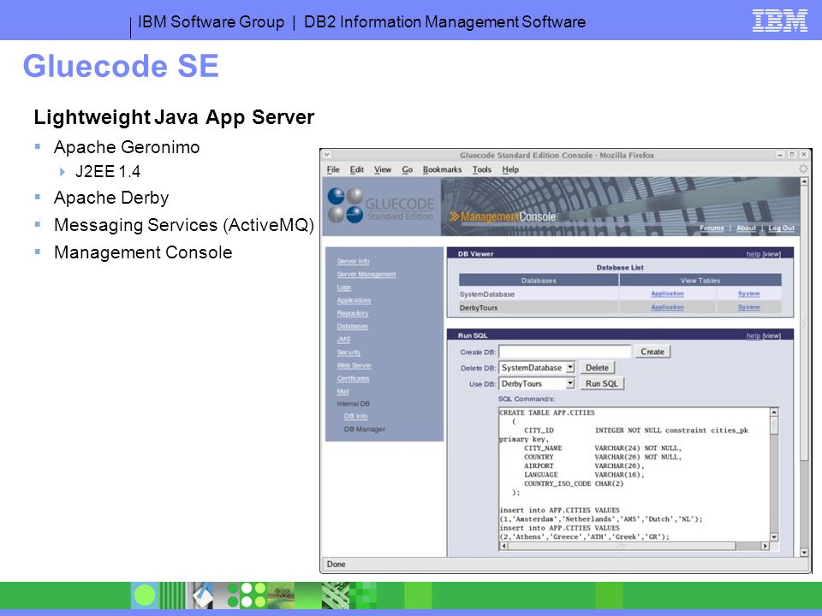Viewport: 822px width, 616px height.
Task: Open Repository in sidebar
Action: (352, 313)
